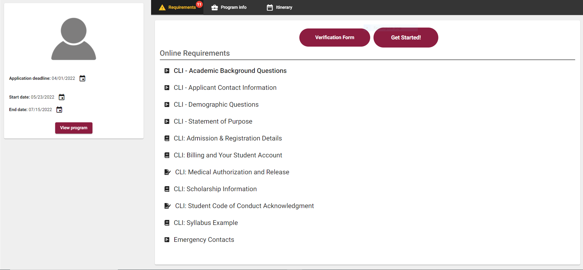This screenshot has height=270, width=583.
Task: Open the Itinerary tab
Action: pyautogui.click(x=280, y=8)
